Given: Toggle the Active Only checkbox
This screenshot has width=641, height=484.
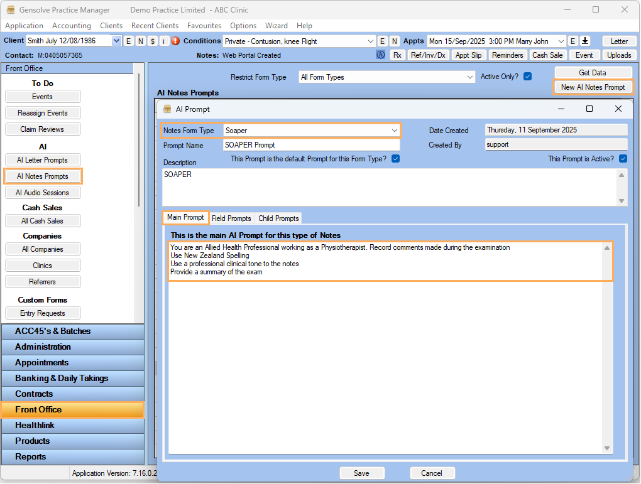Looking at the screenshot, I should 528,77.
